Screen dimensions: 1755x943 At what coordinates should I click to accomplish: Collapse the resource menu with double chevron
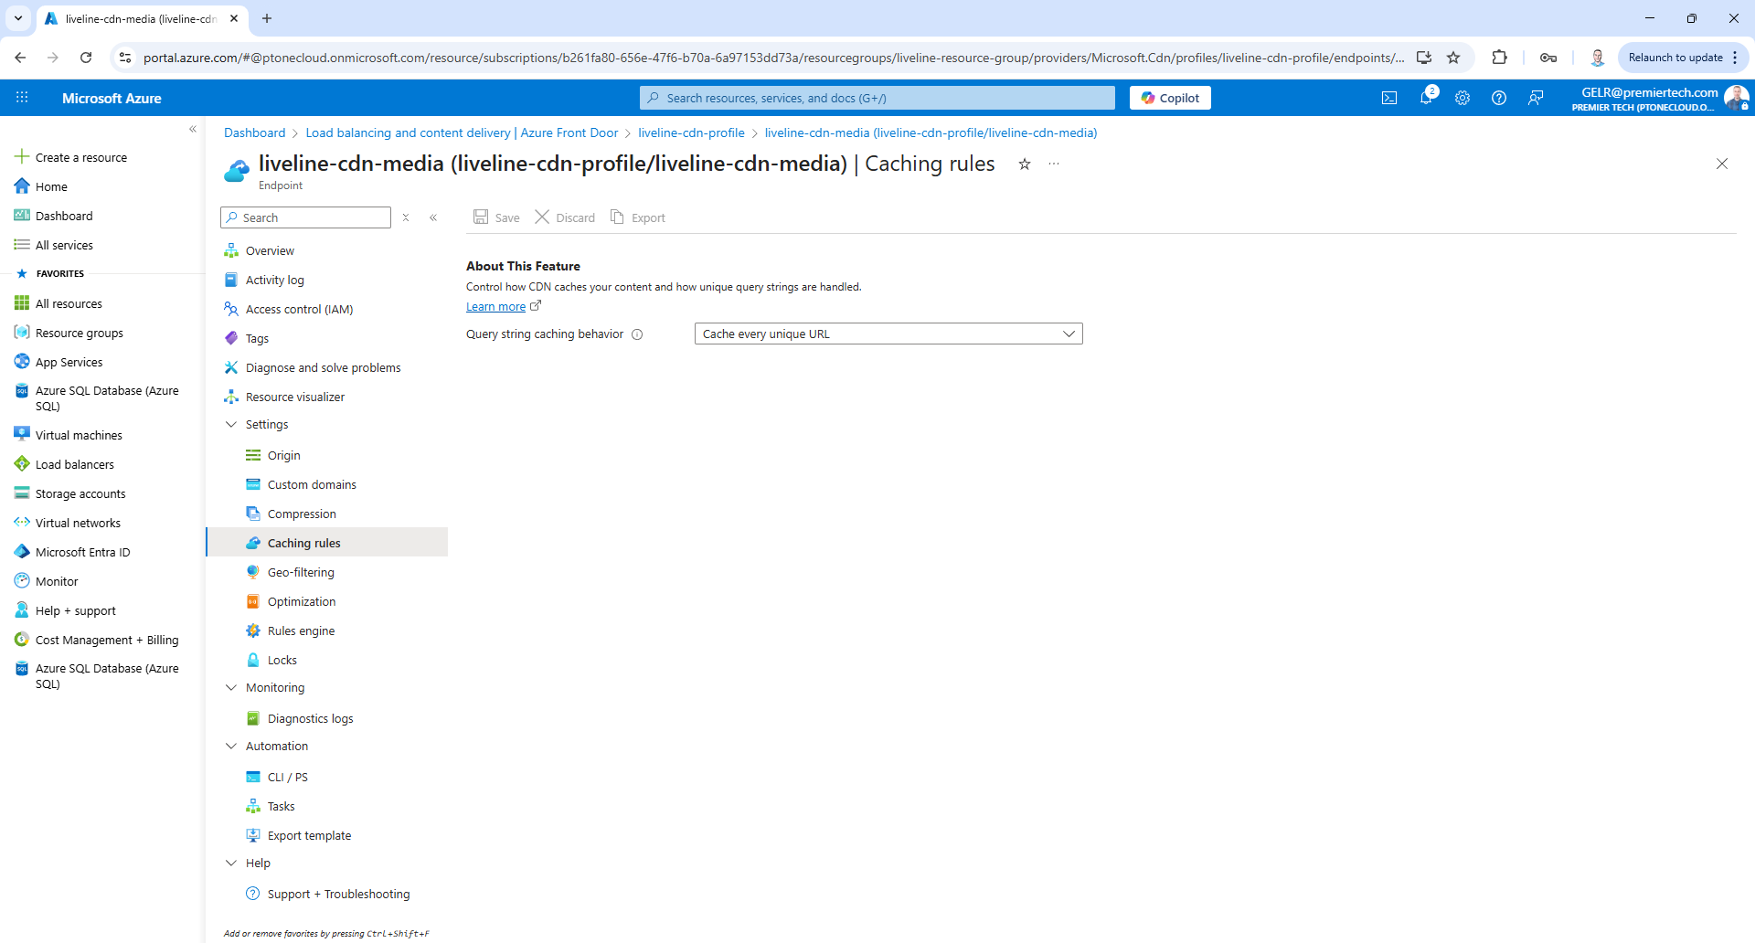pyautogui.click(x=433, y=217)
